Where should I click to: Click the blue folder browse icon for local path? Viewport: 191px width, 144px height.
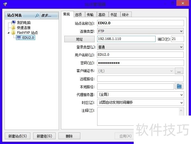tap(179, 87)
